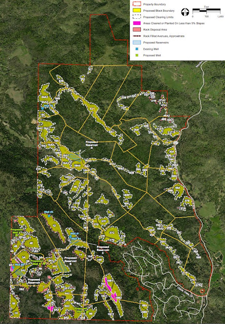This screenshot has height=324, width=225.
Task: Click 'Areas Cleared or Planted On Less than 5% Slopes'
Action: [174, 23]
